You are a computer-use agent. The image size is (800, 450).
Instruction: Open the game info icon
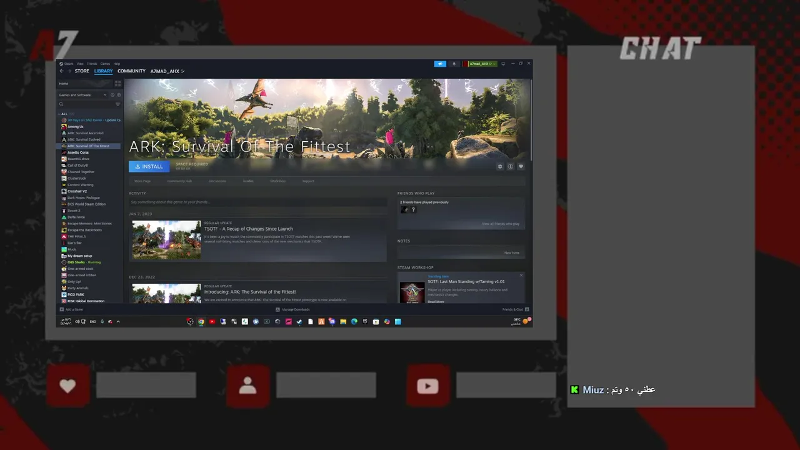pos(510,166)
